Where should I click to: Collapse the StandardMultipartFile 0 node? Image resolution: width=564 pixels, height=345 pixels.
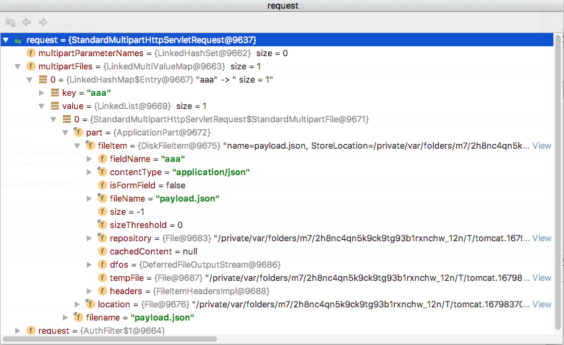click(x=54, y=119)
